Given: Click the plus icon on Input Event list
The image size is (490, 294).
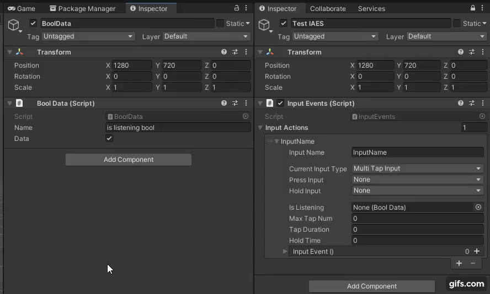Looking at the screenshot, I should click(477, 251).
